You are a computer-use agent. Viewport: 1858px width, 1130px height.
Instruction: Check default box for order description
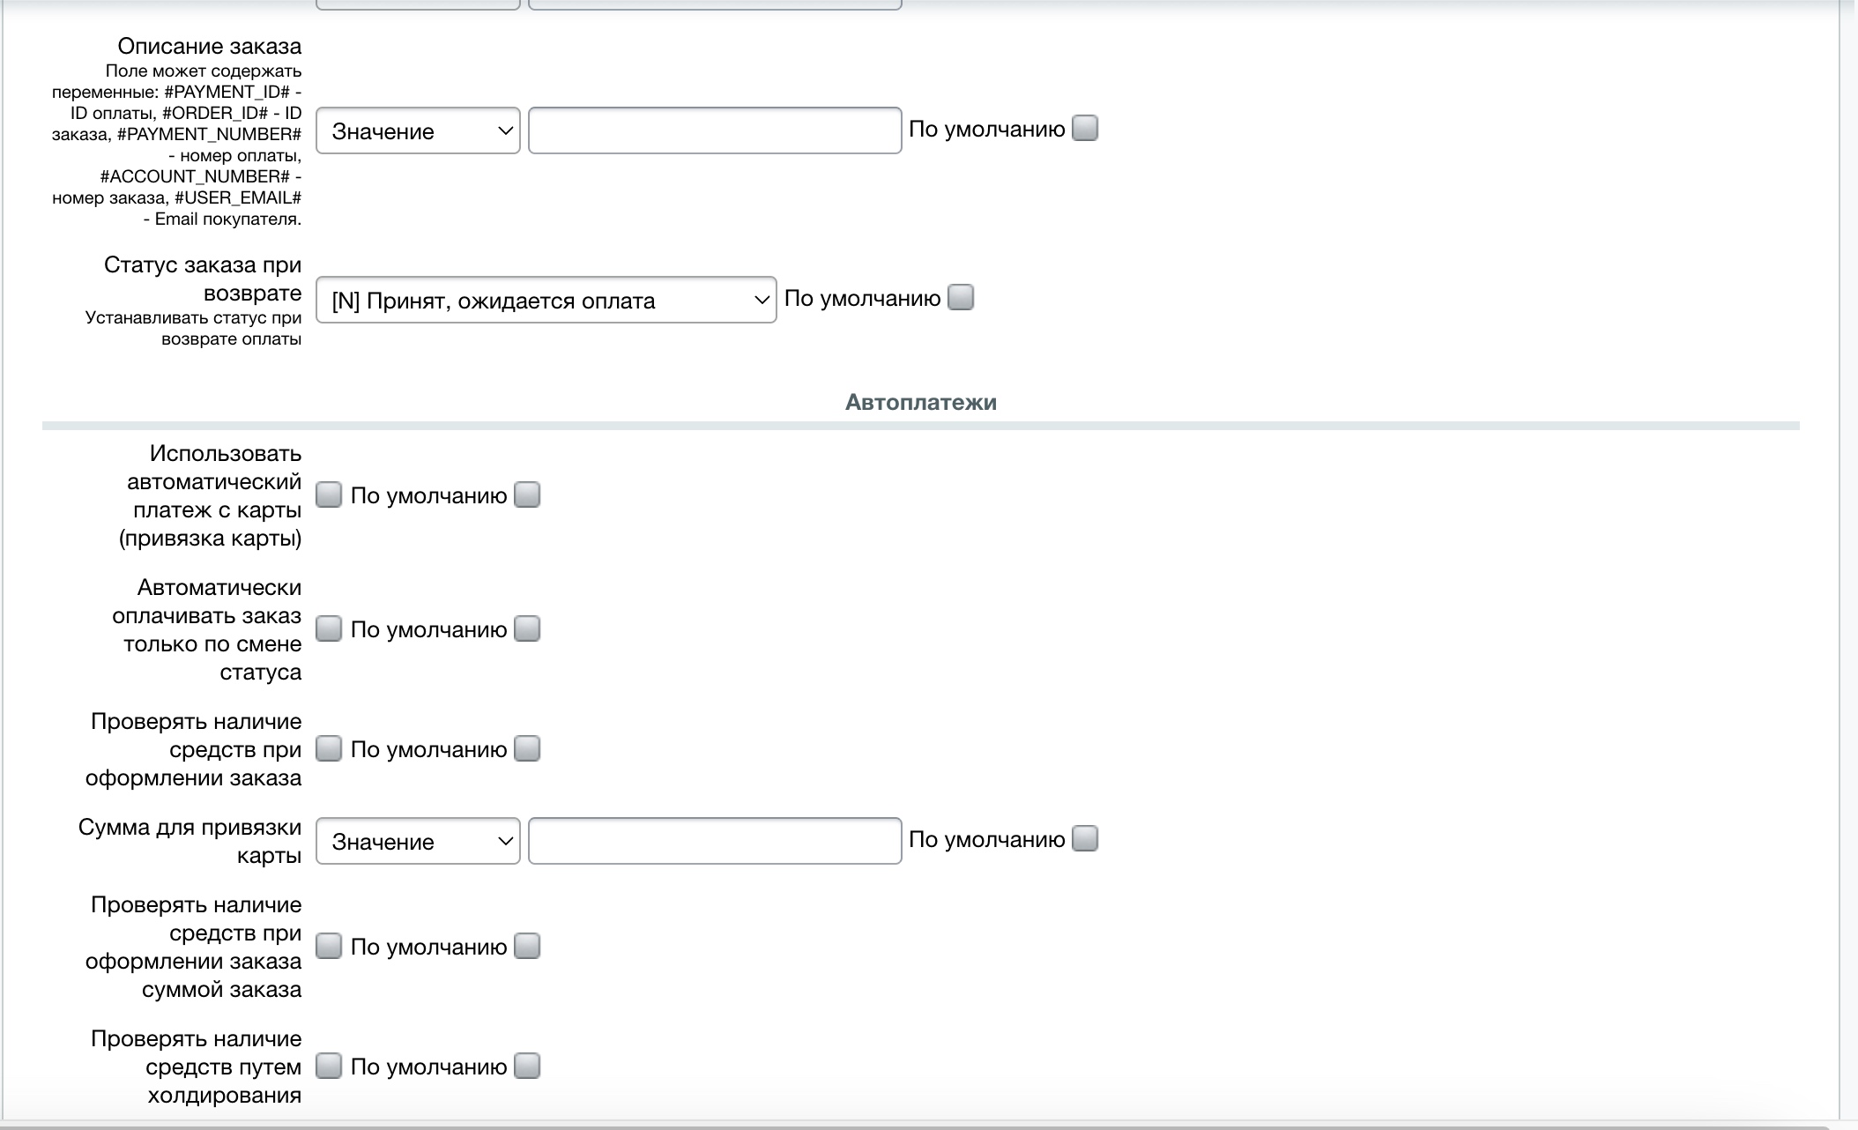[x=1085, y=129]
